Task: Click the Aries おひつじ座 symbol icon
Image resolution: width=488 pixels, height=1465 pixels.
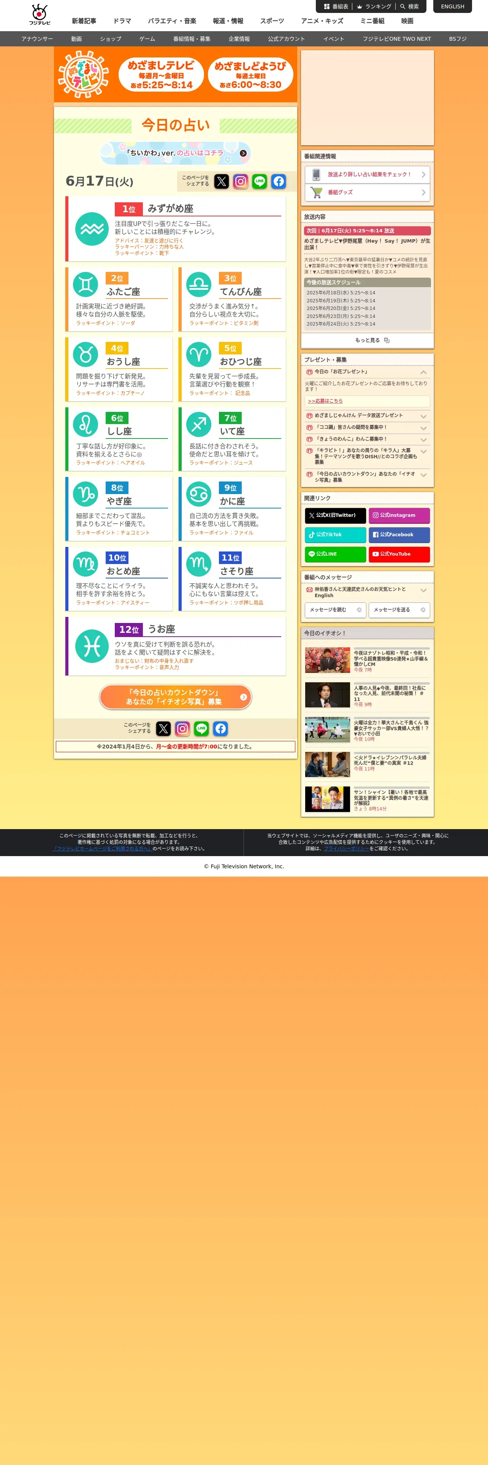Action: tap(199, 354)
